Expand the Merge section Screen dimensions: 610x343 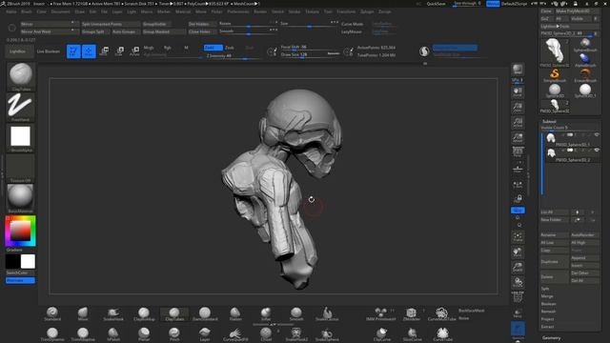click(x=546, y=296)
